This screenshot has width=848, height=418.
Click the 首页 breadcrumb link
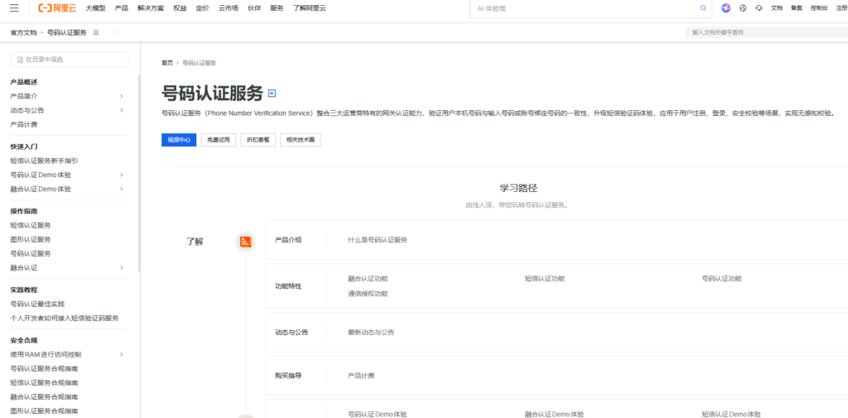coord(167,63)
